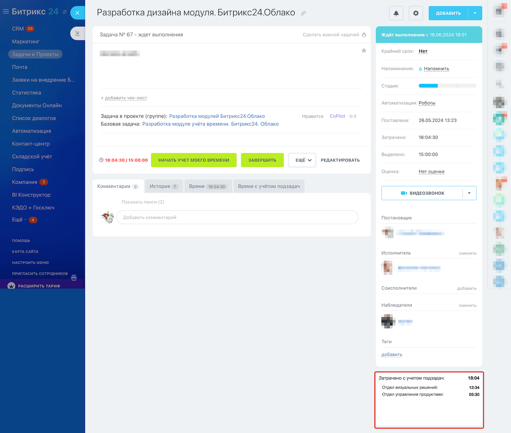511x433 pixels.
Task: Click the clock icon by the red timer
Action: (x=101, y=160)
